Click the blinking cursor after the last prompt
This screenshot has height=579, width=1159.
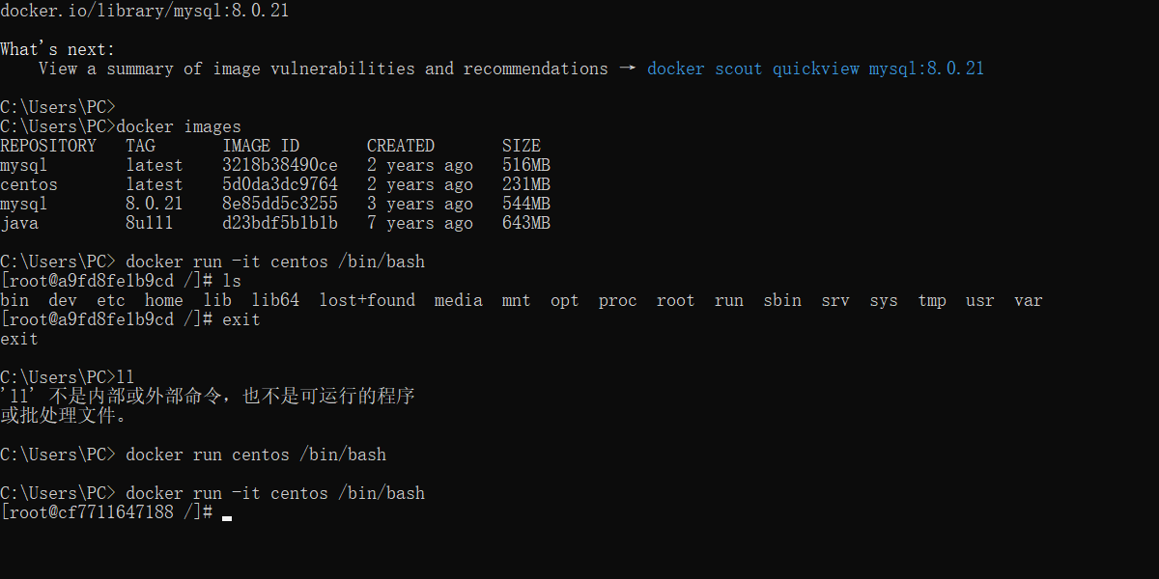[227, 518]
